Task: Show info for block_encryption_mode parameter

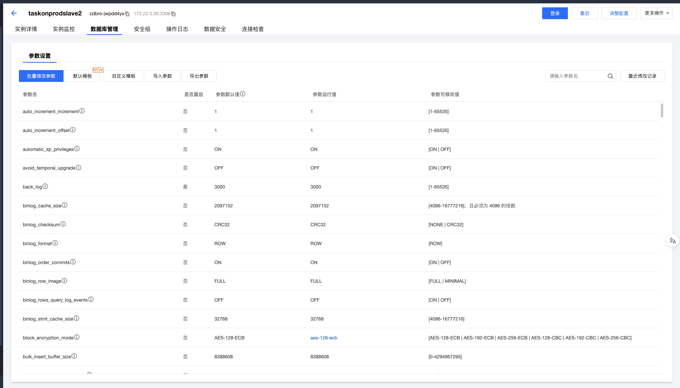Action: [77, 337]
